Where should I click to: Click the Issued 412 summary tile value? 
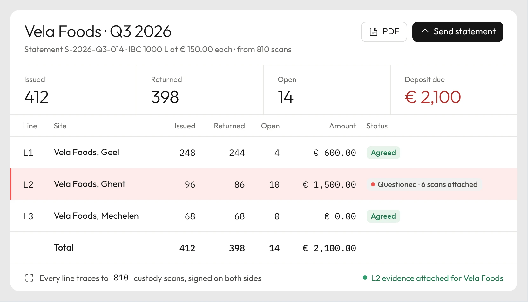[x=37, y=97]
